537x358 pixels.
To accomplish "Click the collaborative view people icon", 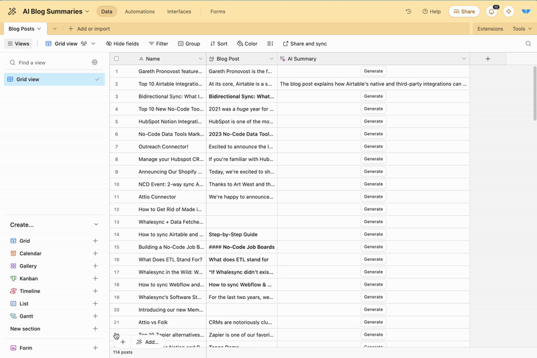I will click(x=84, y=44).
